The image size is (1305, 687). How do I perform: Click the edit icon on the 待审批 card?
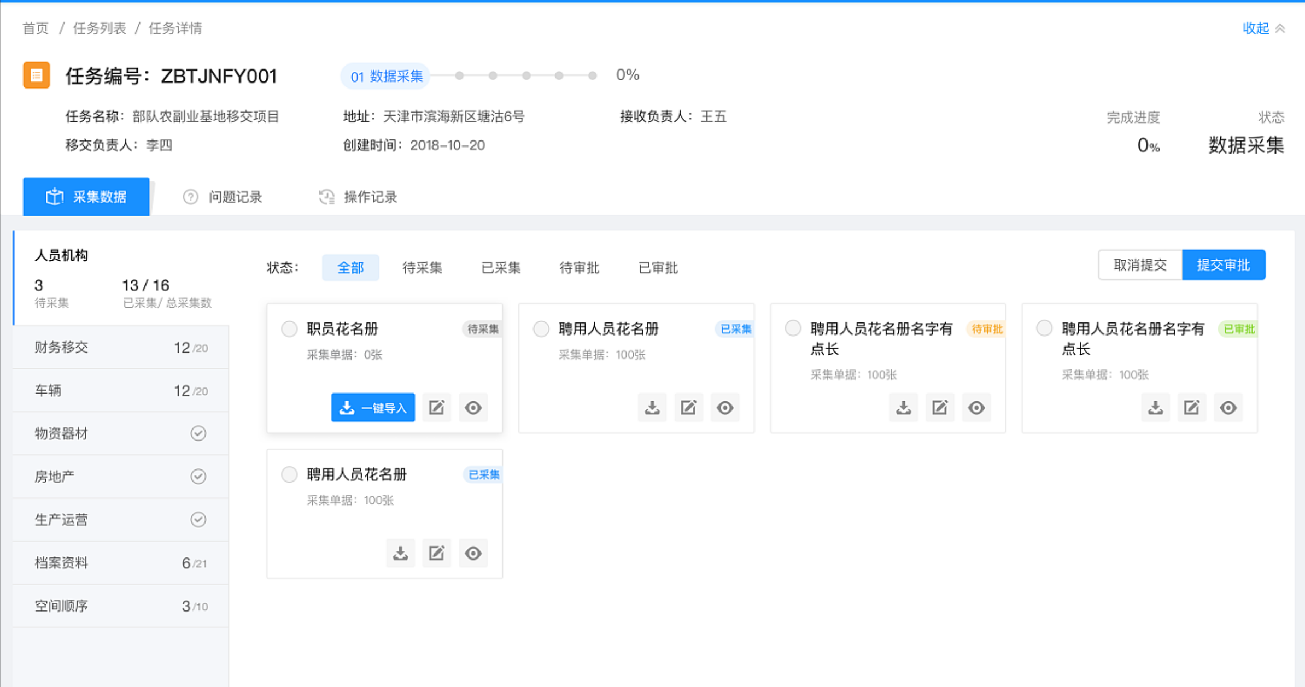click(x=940, y=408)
